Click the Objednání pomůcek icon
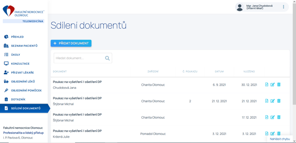 click(6, 91)
